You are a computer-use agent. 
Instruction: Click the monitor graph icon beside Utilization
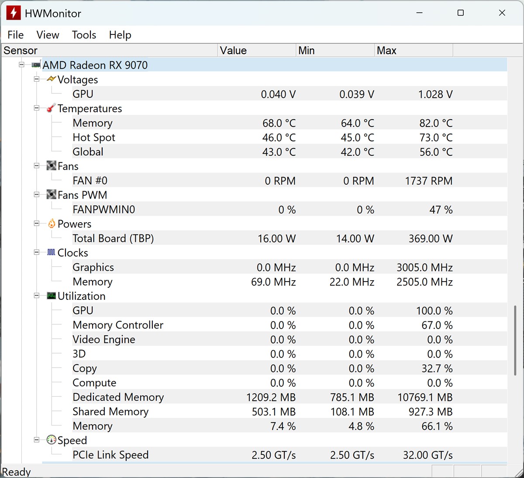(51, 296)
